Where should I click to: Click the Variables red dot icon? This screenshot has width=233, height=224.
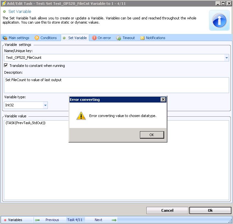(5, 220)
